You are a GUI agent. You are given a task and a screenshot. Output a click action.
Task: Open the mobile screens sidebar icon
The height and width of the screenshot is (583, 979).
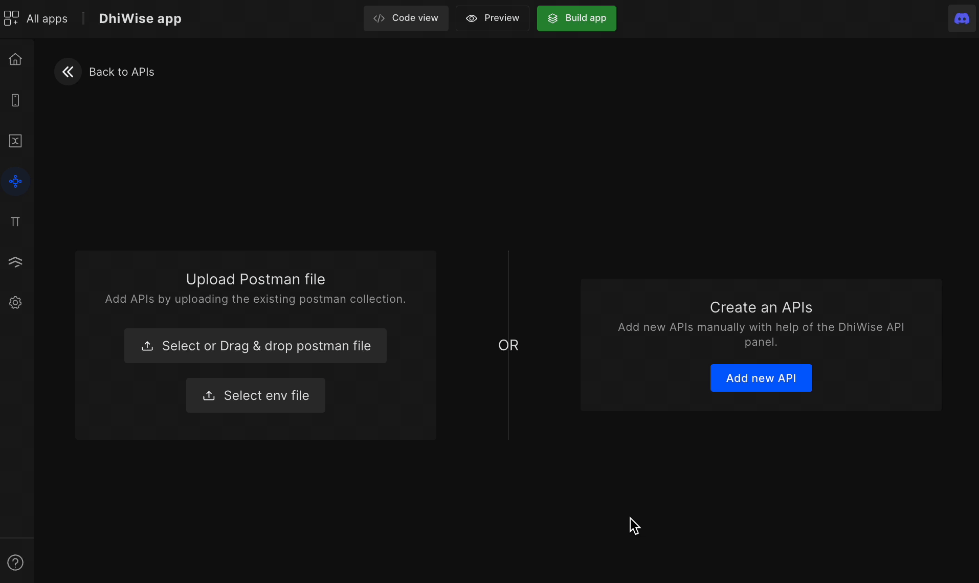pyautogui.click(x=15, y=100)
